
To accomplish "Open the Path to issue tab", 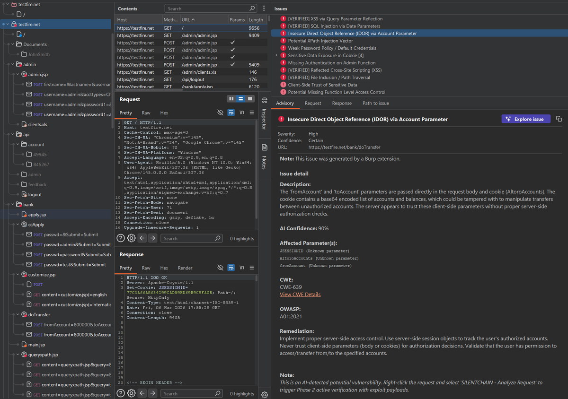I will (375, 103).
